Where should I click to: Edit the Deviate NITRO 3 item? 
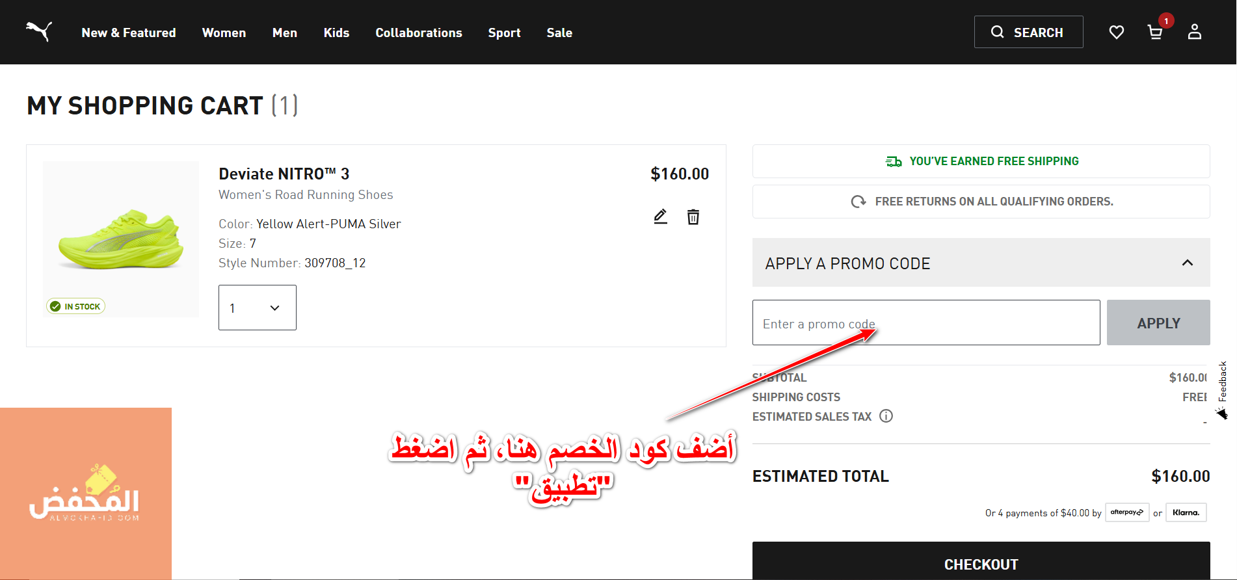coord(661,217)
